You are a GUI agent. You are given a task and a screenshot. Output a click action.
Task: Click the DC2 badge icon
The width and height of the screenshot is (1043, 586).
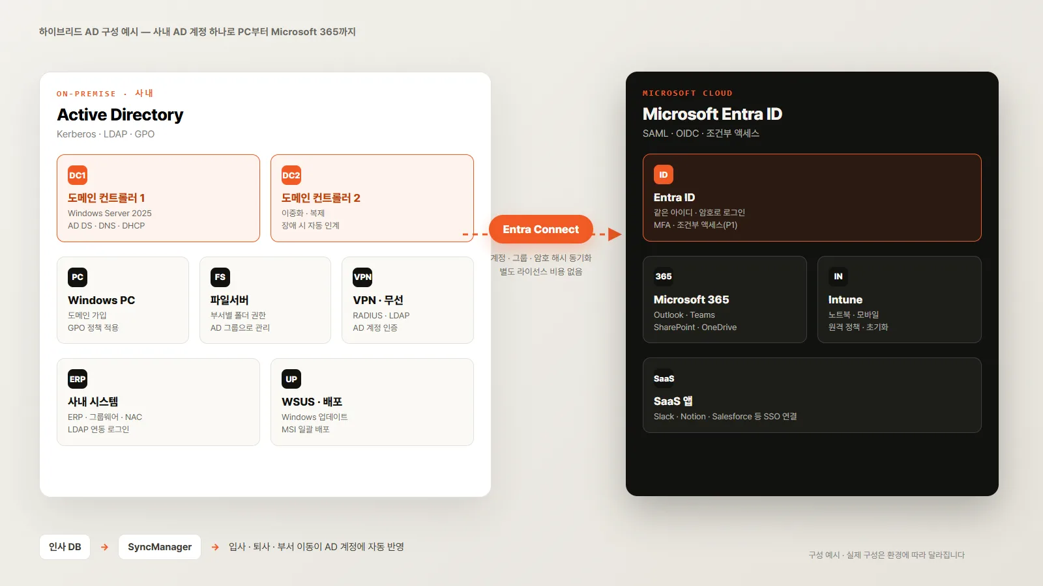pos(291,175)
